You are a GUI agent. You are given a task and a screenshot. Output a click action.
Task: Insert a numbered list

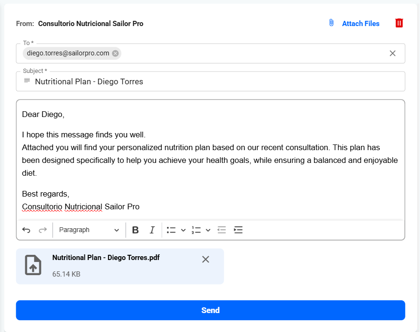[196, 230]
